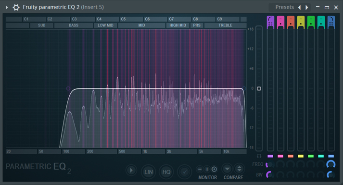Toggle the checkmark view button

184,172
